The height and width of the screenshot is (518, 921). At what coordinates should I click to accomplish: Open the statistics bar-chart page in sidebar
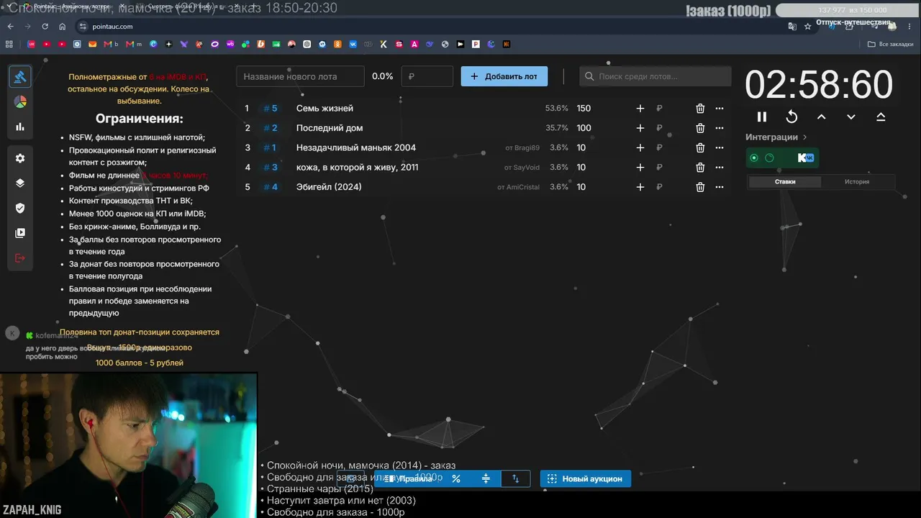[20, 127]
